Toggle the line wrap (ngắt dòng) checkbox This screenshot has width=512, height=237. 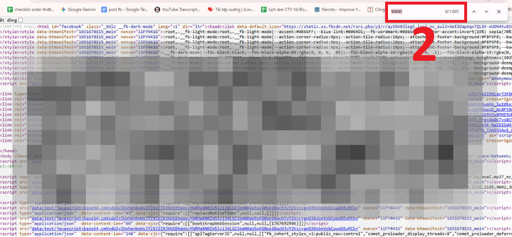pos(20,20)
